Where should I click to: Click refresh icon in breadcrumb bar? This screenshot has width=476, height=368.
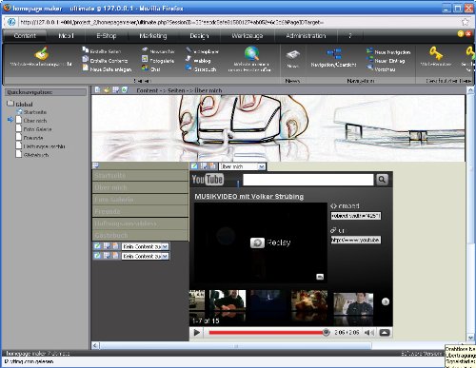[x=125, y=90]
